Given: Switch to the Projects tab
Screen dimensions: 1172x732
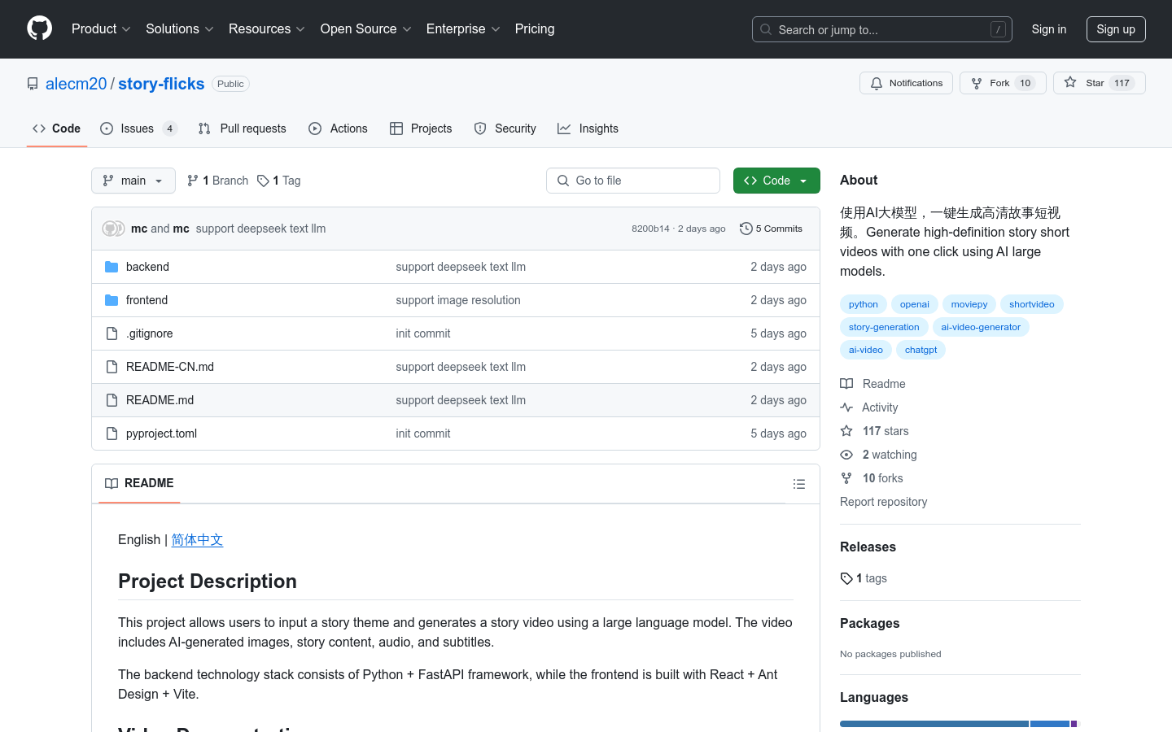Looking at the screenshot, I should click(421, 129).
